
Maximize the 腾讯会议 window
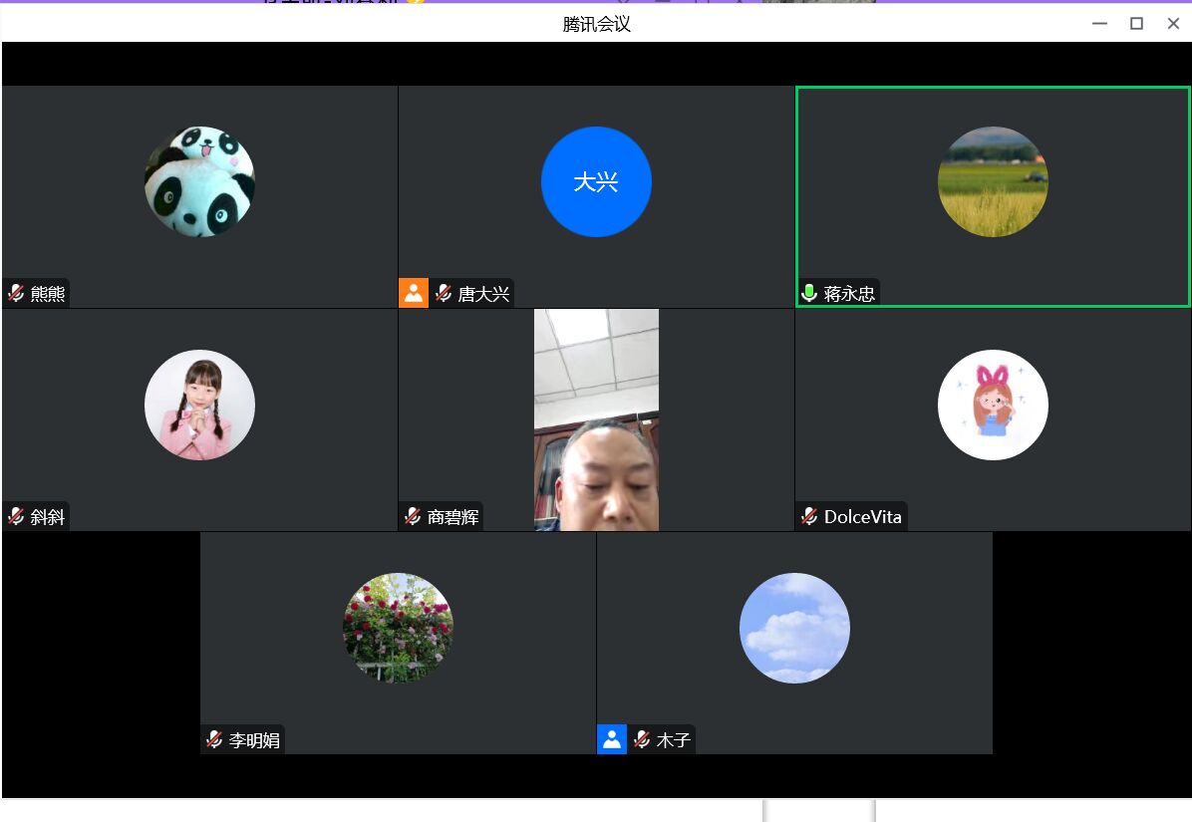(x=1136, y=24)
